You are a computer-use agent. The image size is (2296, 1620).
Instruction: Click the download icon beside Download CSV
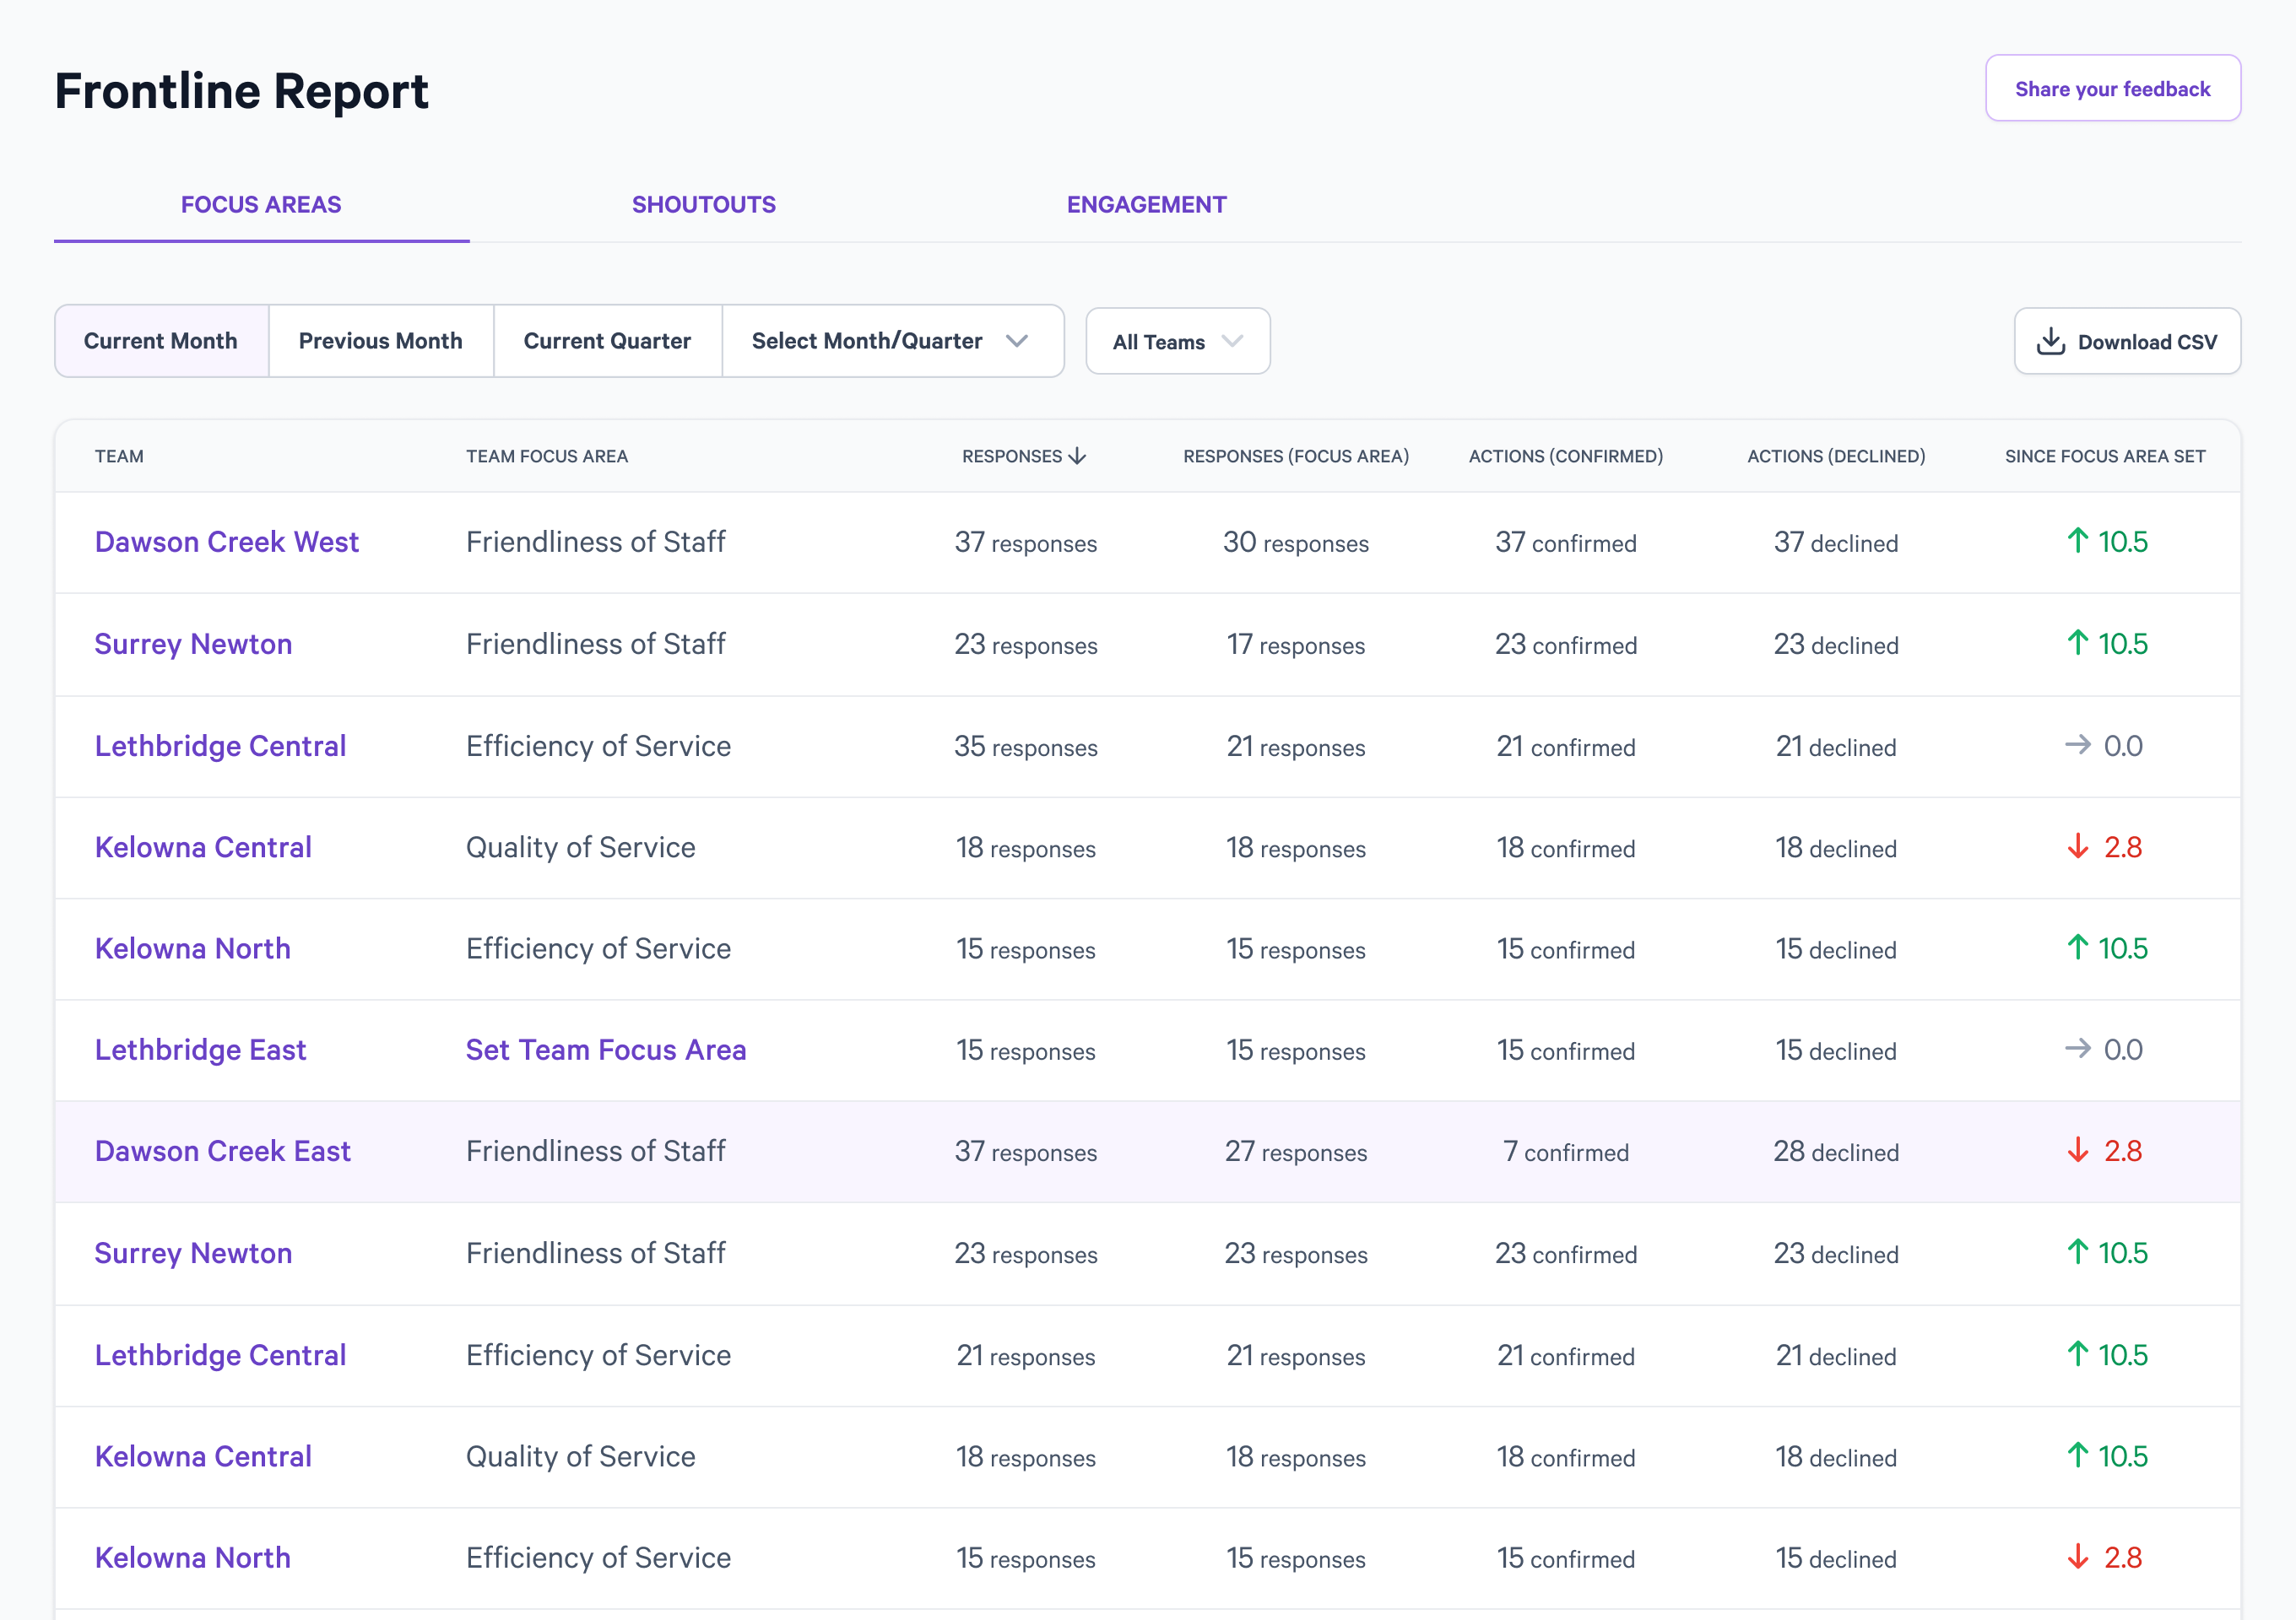[x=2050, y=341]
